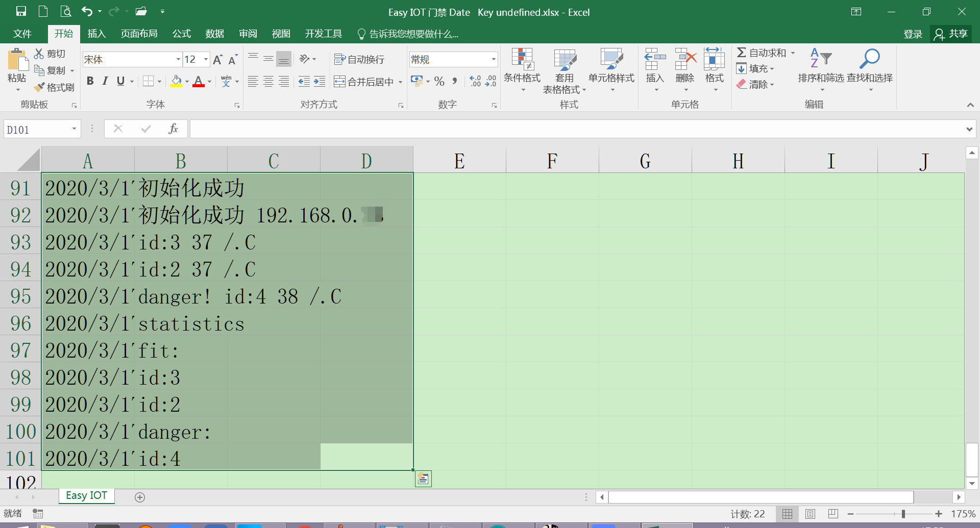
Task: Add a new worksheet
Action: tap(140, 497)
